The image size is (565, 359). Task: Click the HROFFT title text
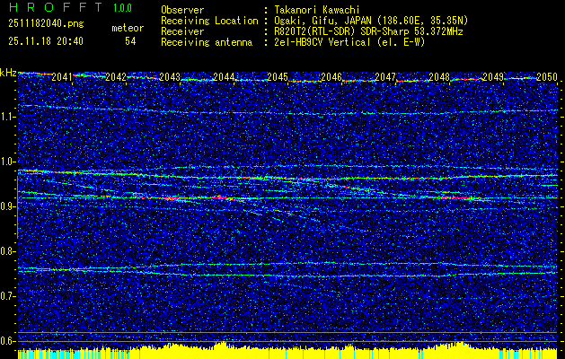coord(54,8)
